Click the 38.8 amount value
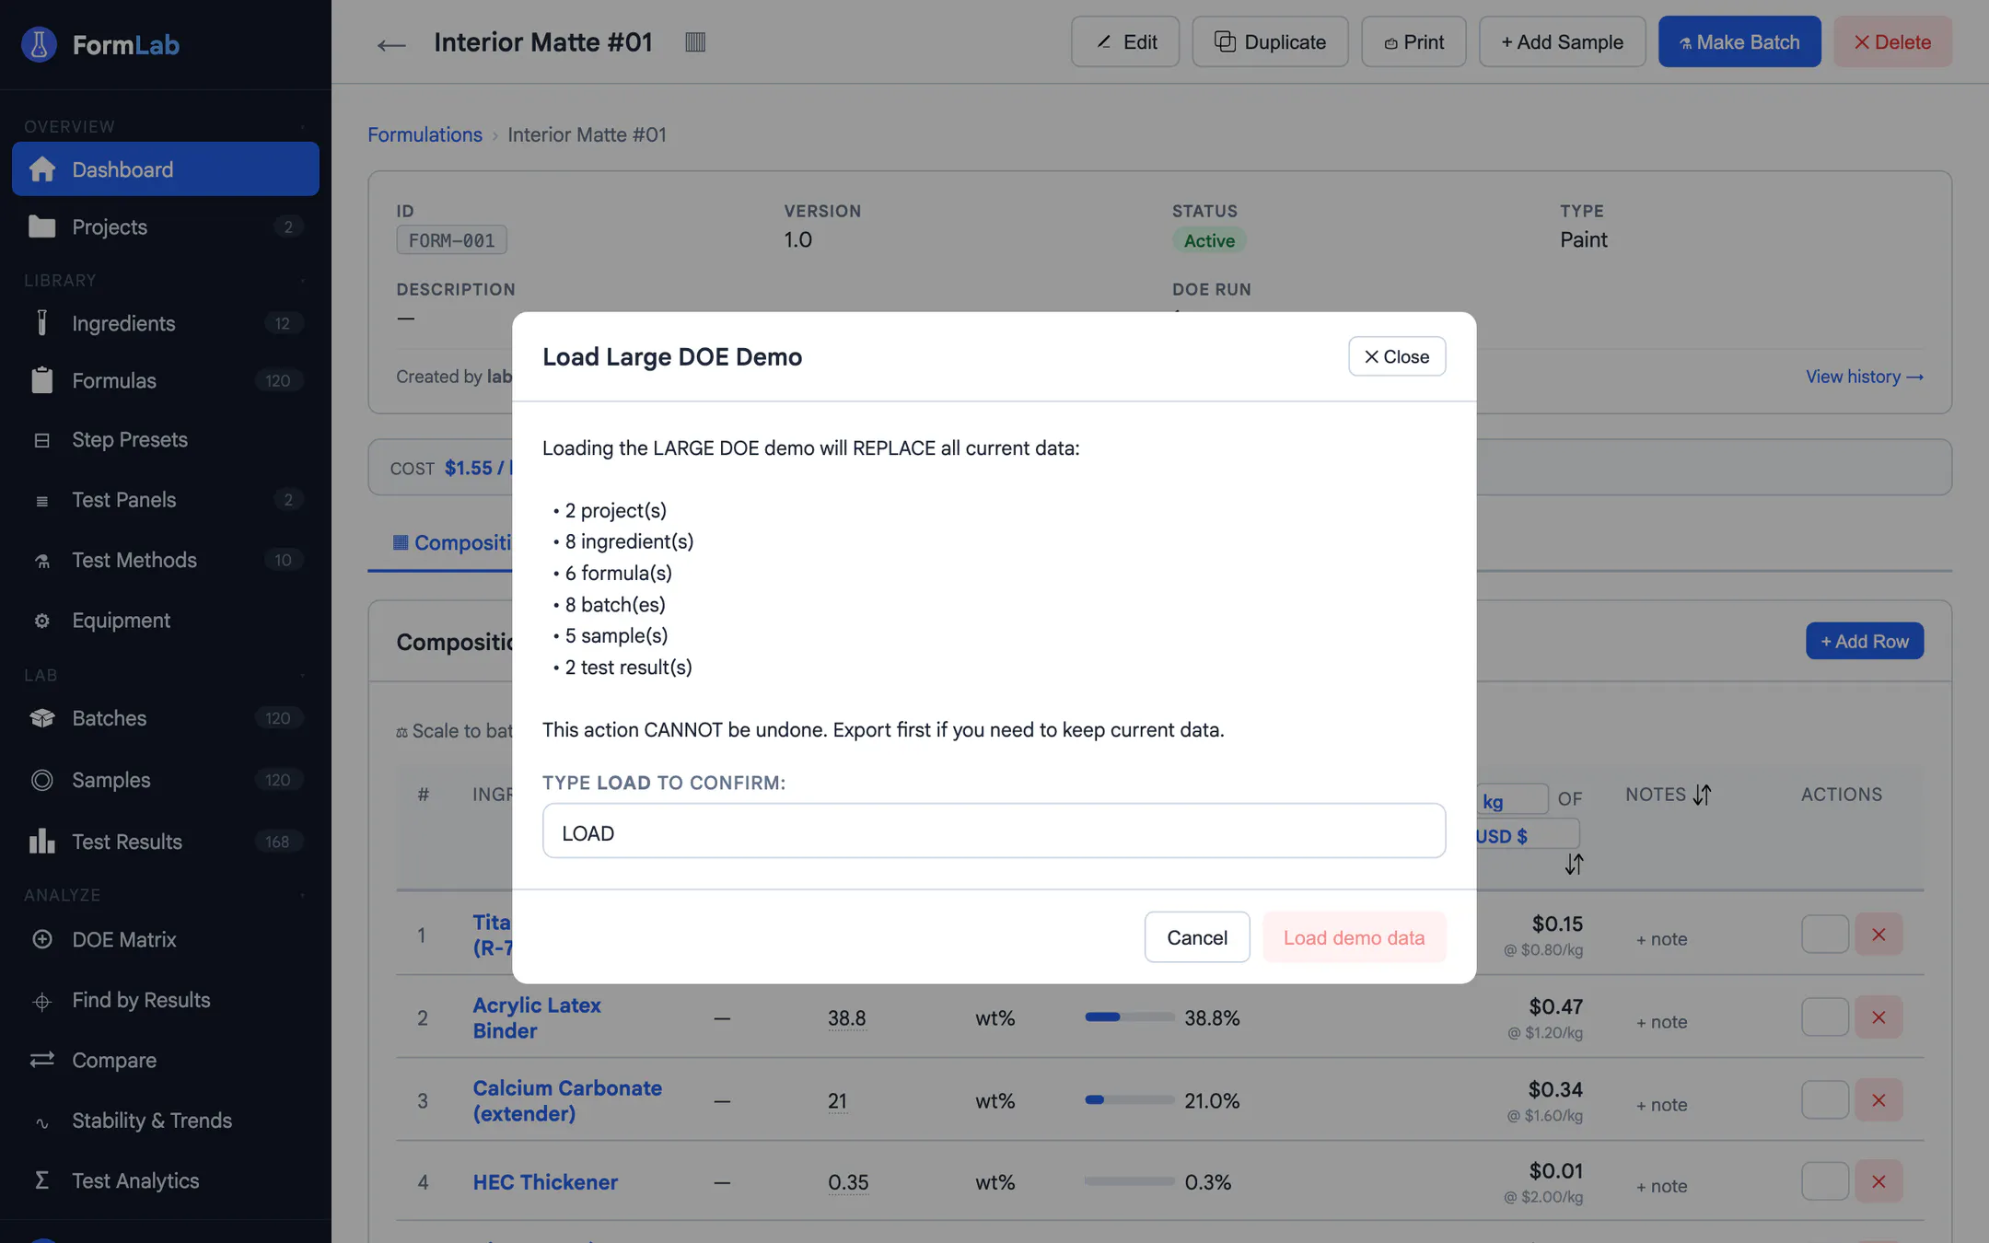This screenshot has height=1243, width=1989. coord(846,1017)
